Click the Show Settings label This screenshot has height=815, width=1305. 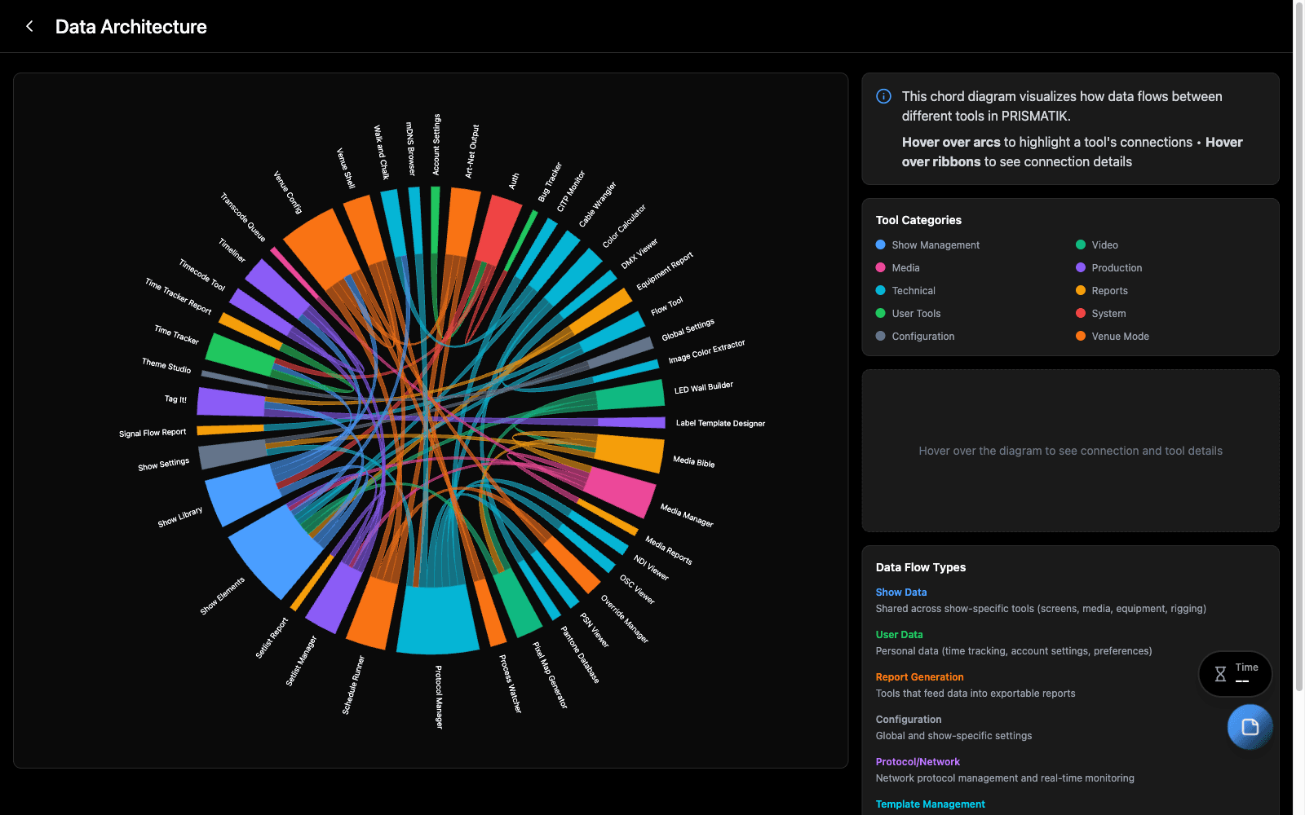[x=163, y=465]
